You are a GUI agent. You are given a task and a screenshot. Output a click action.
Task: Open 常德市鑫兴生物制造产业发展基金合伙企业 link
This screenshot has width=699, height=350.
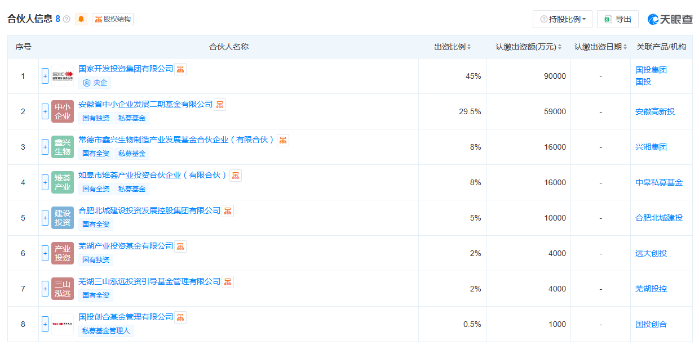click(x=177, y=140)
